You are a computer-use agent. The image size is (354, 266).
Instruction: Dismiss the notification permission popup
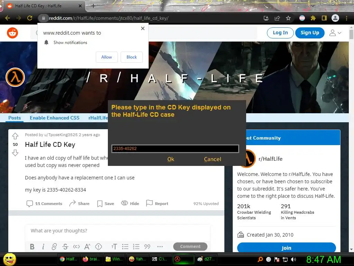pos(143,28)
